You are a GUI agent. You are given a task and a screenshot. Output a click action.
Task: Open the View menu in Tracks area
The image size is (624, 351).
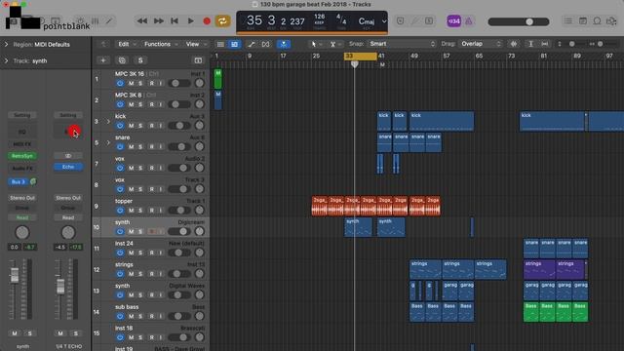(x=196, y=44)
